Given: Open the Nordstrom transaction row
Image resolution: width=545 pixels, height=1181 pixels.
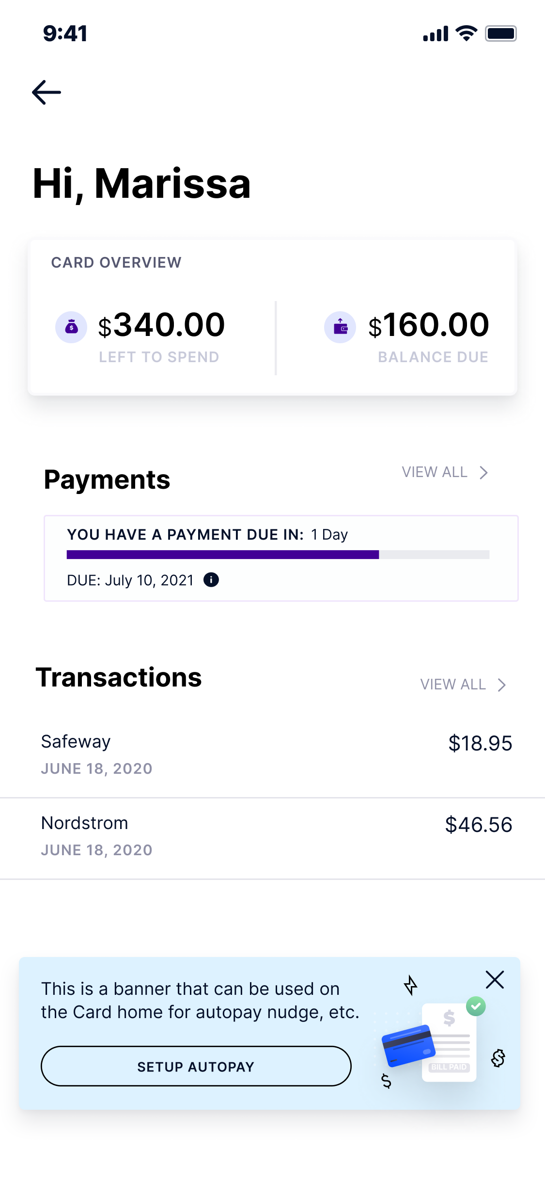Looking at the screenshot, I should [272, 836].
